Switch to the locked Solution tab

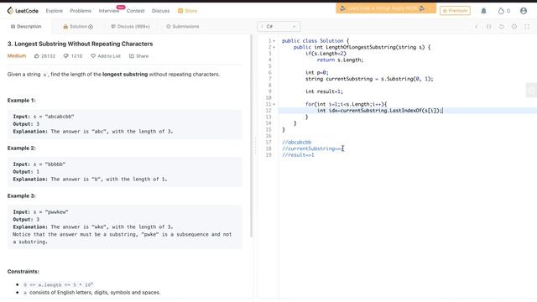coord(78,26)
